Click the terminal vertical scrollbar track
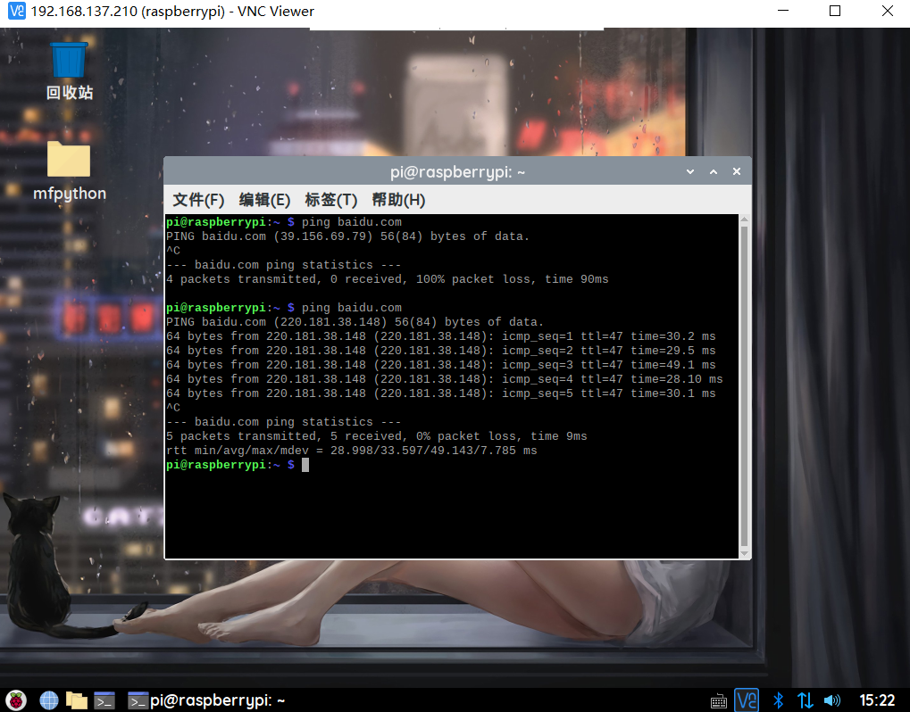 pos(745,386)
